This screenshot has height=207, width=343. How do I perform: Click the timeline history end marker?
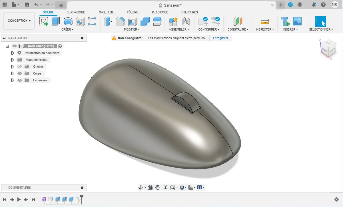point(82,199)
